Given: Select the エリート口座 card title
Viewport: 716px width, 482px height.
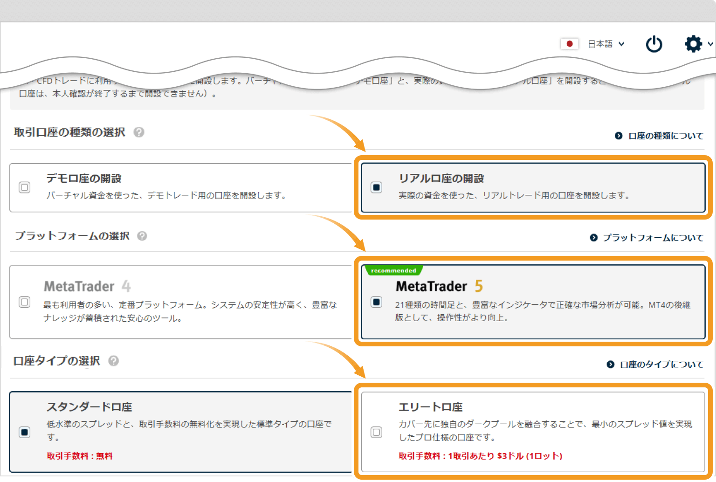Looking at the screenshot, I should [430, 407].
